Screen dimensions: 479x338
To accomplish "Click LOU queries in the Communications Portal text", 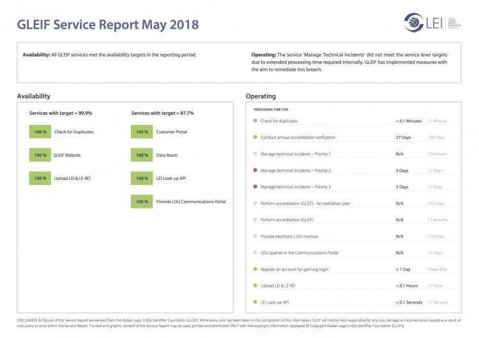I will pos(301,253).
